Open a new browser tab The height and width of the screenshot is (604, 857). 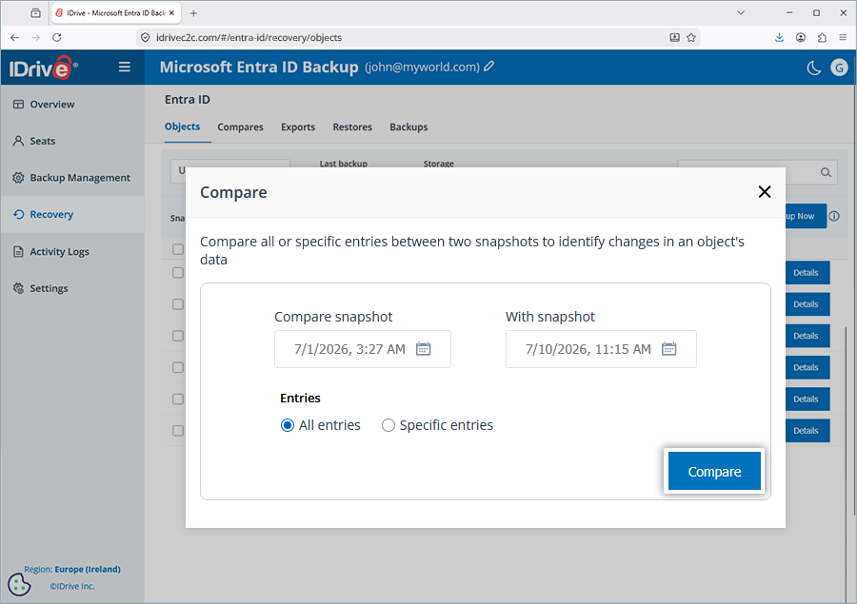(x=193, y=13)
